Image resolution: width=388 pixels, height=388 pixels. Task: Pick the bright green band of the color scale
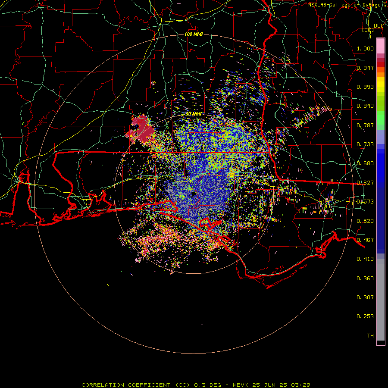click(x=381, y=118)
